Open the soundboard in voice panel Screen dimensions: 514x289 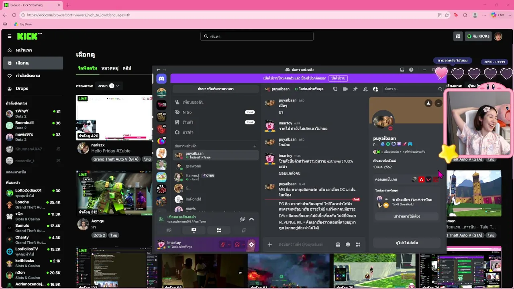[x=244, y=230]
